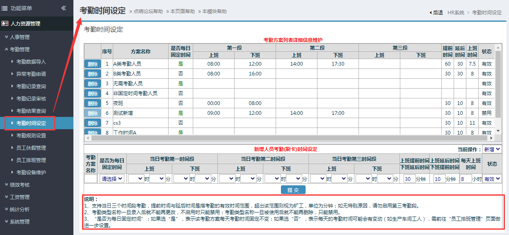Delete the A类考勤人员 scheme row

[92, 64]
